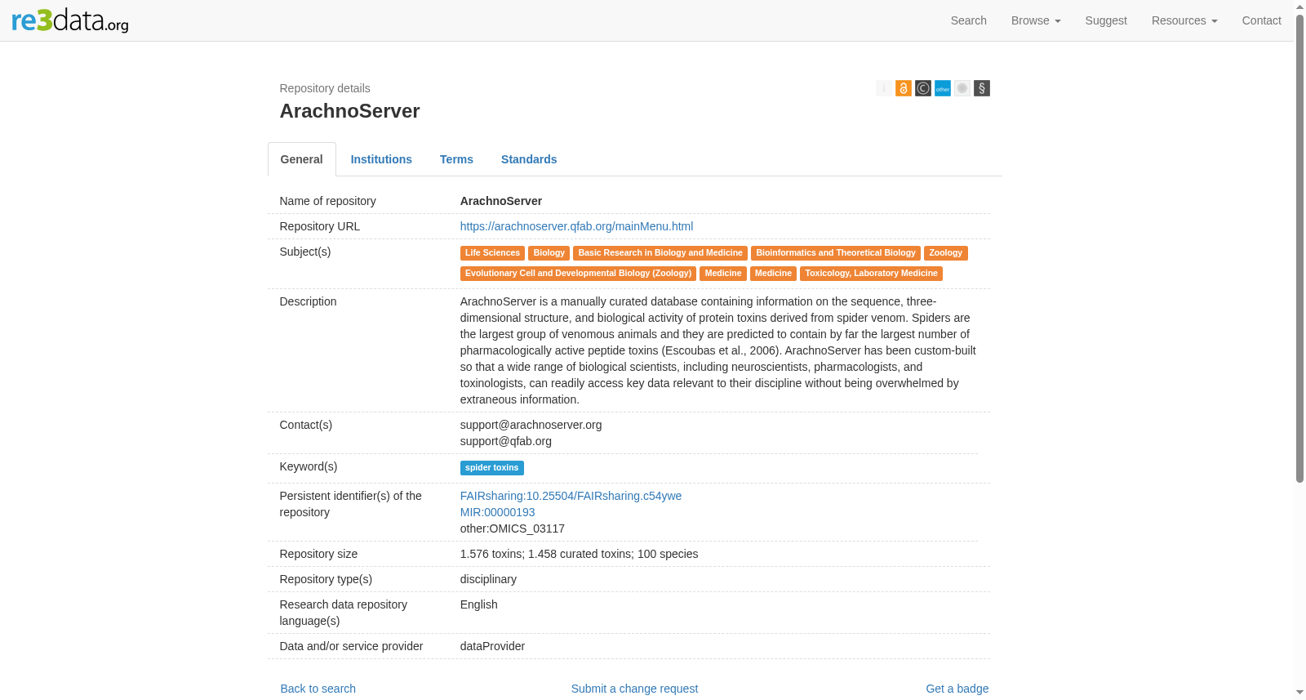Click the spider toxins keyword tag
This screenshot has width=1306, height=700.
pos(492,468)
